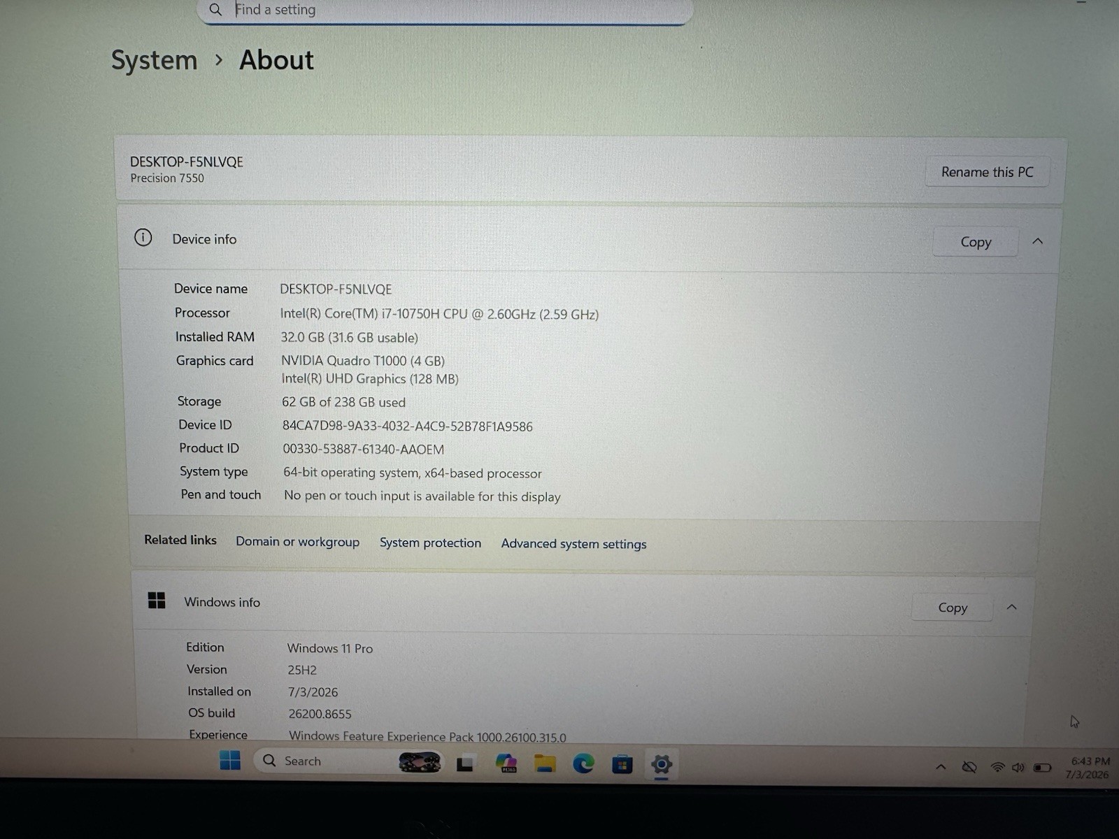
Task: Click the Installed on 7/3/2026 value
Action: (x=313, y=691)
